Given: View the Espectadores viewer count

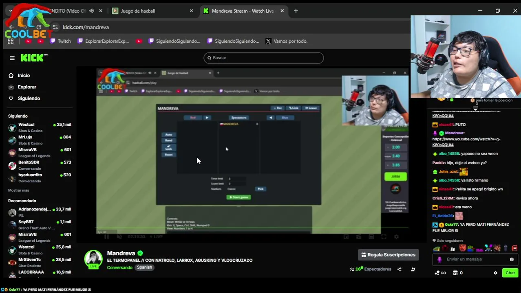Looking at the screenshot, I should tap(371, 269).
